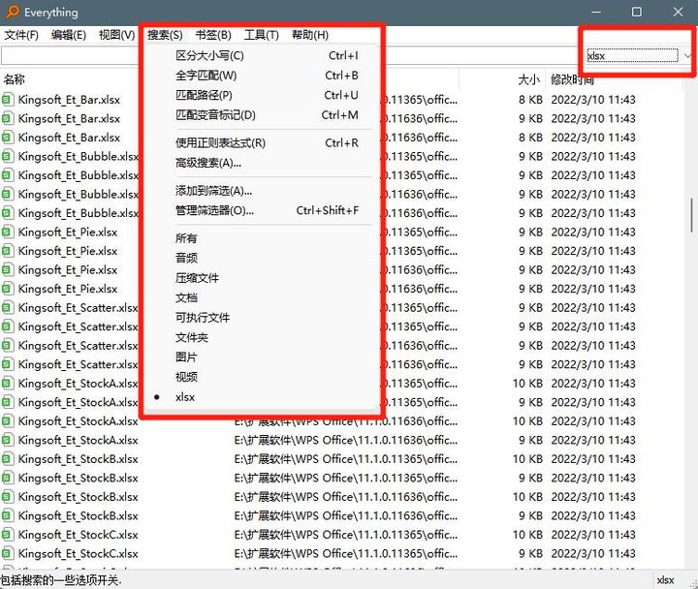698x589 pixels.
Task: Sort by the 大小 size column header
Action: [x=528, y=79]
